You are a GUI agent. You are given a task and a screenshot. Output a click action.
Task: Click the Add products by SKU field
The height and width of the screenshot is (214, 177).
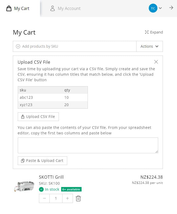tap(75, 46)
